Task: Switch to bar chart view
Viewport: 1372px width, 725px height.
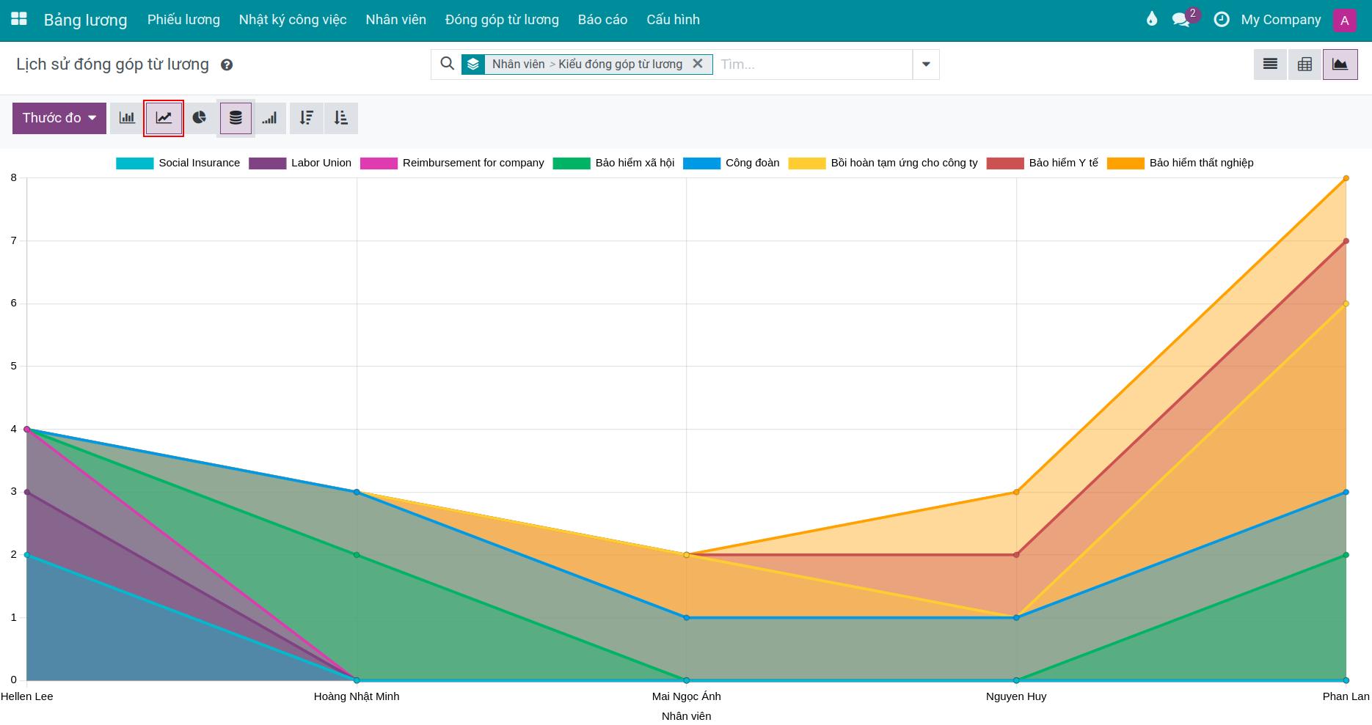Action: (127, 118)
